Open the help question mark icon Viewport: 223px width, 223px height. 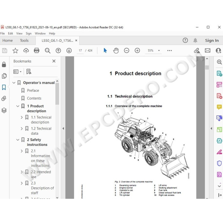click(x=185, y=40)
